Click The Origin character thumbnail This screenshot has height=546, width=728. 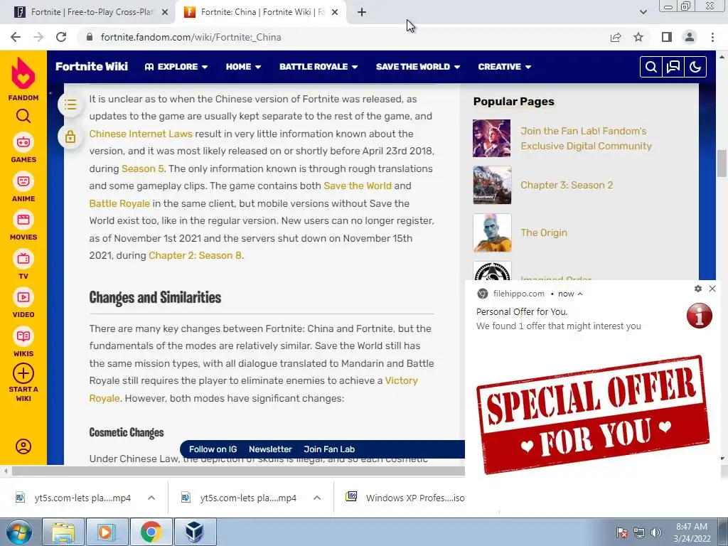pyautogui.click(x=492, y=232)
